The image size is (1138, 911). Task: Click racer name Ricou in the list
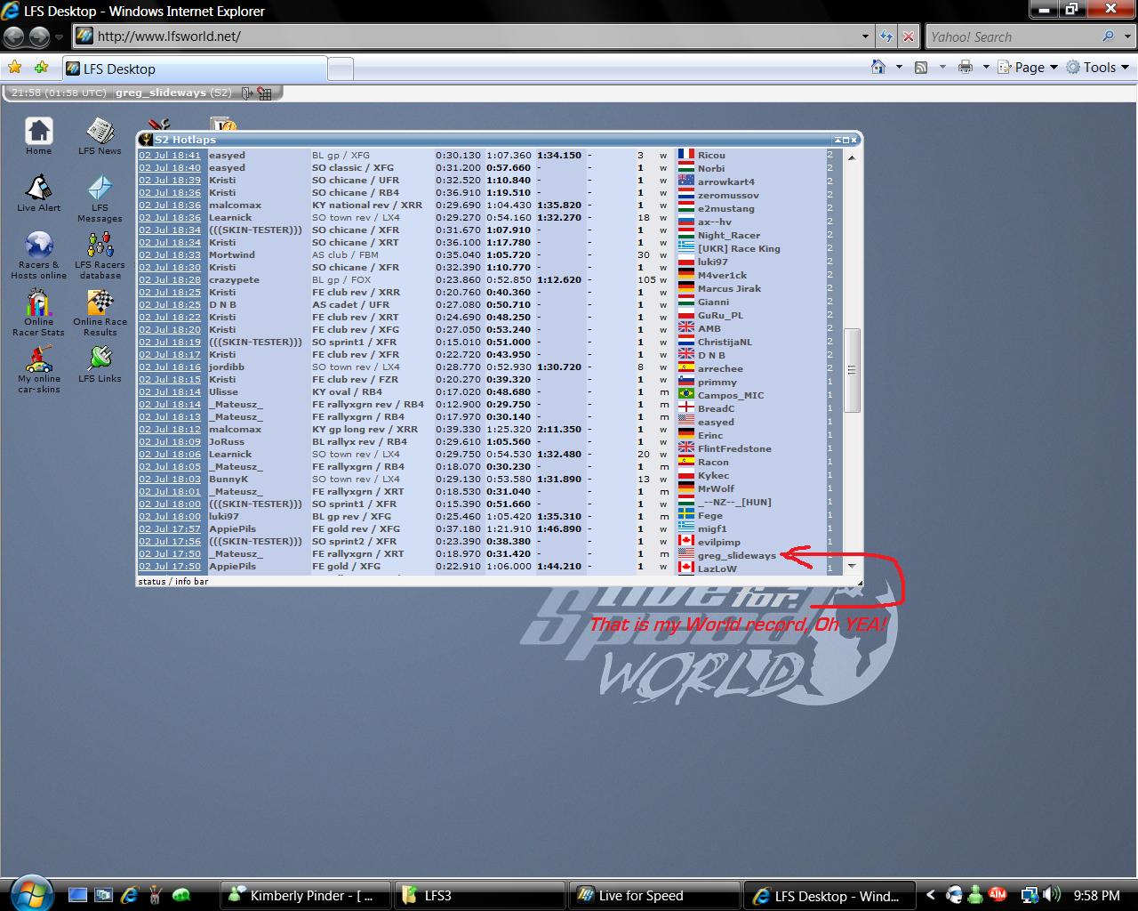coord(711,155)
